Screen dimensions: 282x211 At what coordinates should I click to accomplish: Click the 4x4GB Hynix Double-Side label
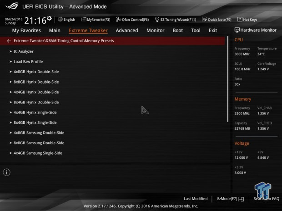(x=36, y=92)
